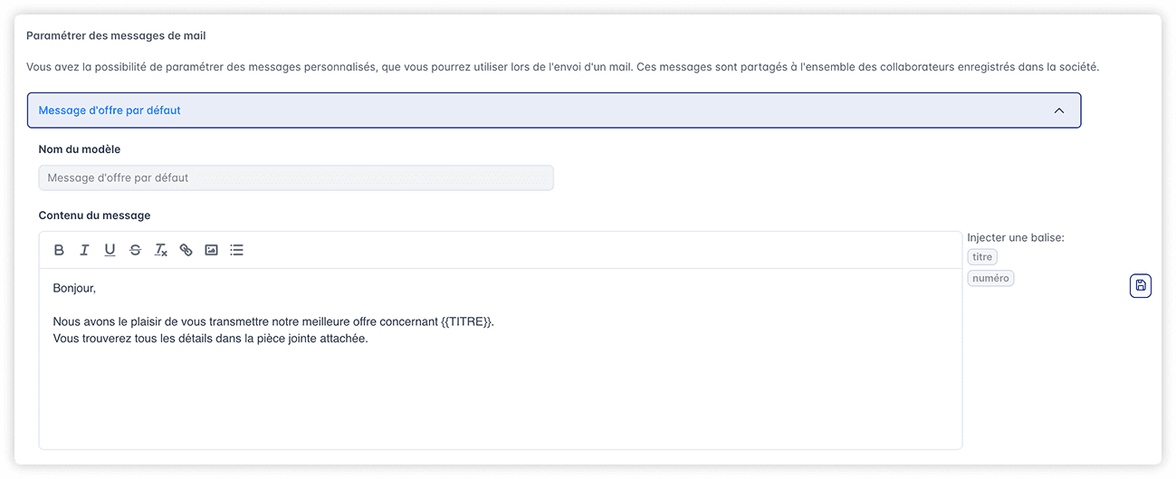Place cursor in the "pièce jointe attachée" sentence

tap(210, 339)
